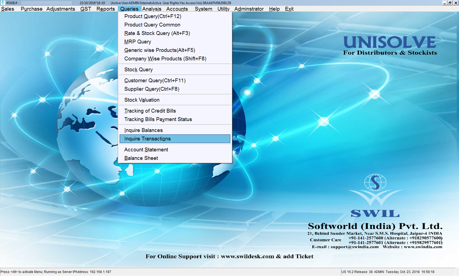Click the www.swindia.com website text
459x276 pixels.
(423, 247)
